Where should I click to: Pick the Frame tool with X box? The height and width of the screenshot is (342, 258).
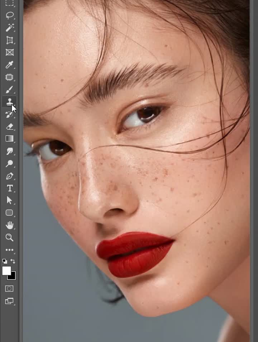[10, 52]
